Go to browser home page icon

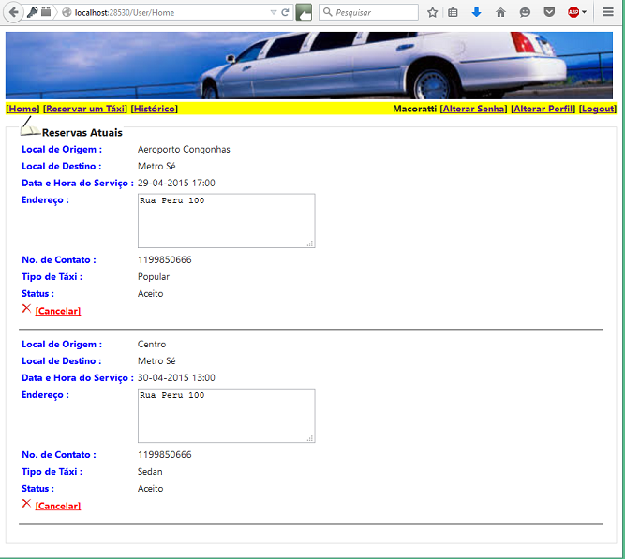[500, 12]
